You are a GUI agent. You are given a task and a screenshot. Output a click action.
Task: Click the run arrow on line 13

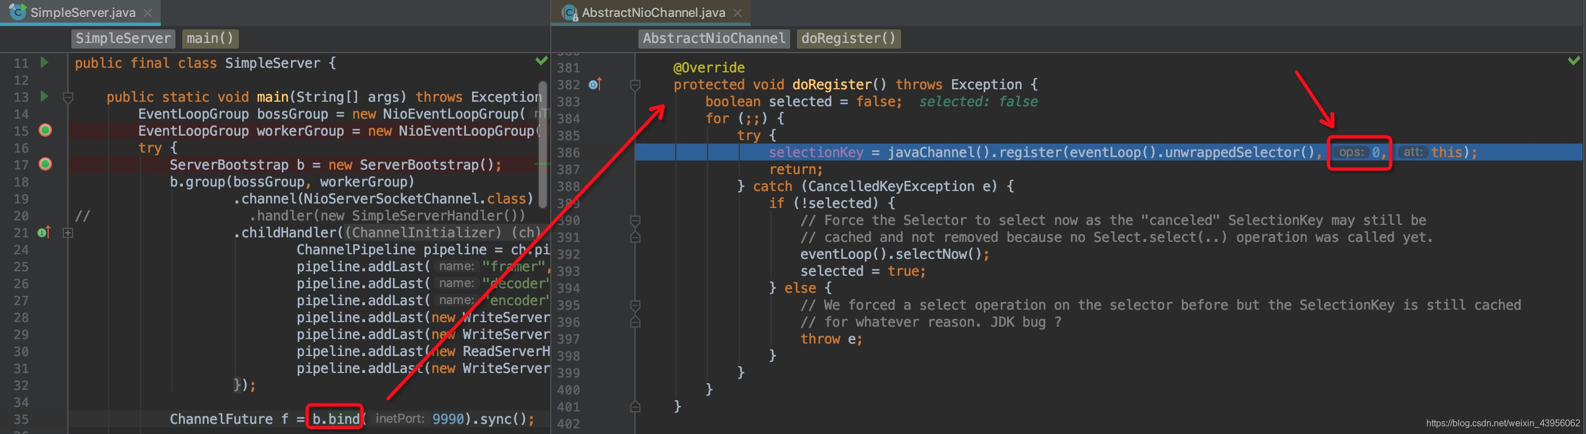44,96
